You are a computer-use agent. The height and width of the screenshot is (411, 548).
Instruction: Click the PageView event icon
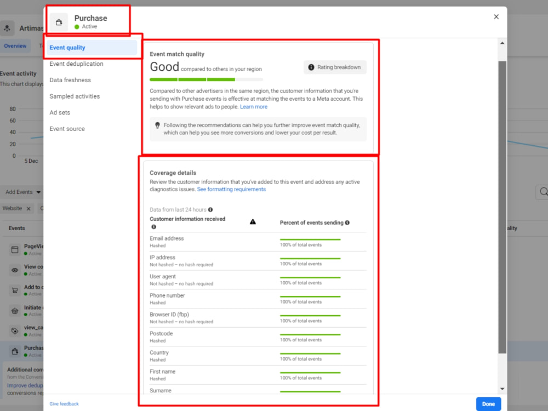pos(15,249)
